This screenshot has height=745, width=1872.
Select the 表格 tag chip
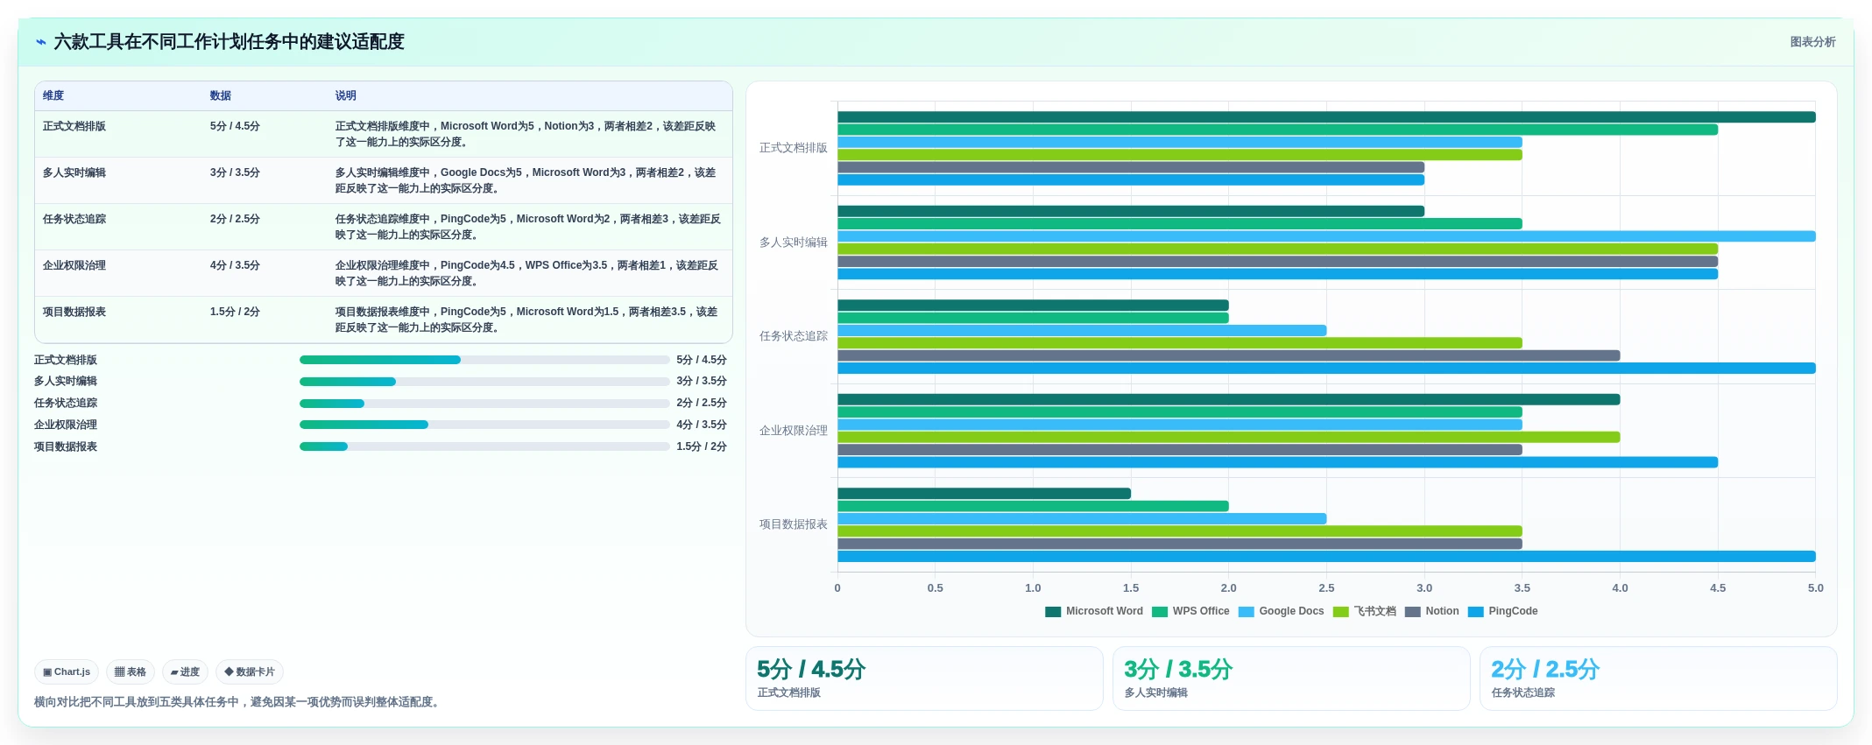point(131,672)
